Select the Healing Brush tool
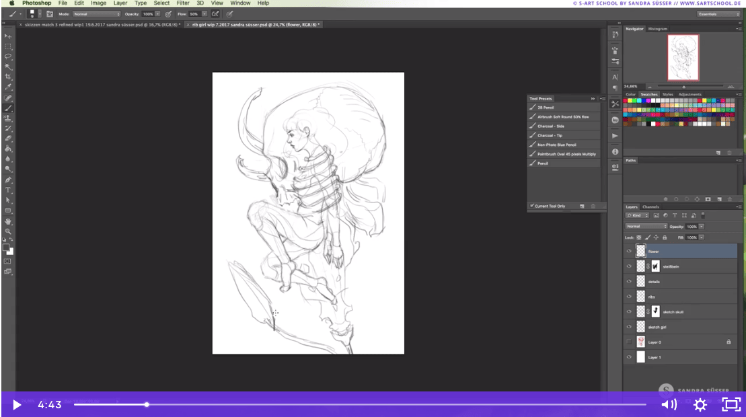The height and width of the screenshot is (417, 746). point(8,98)
